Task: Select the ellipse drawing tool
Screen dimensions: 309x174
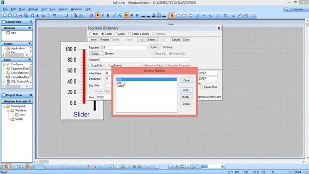Action: pos(191,15)
